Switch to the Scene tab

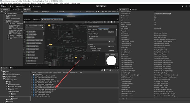pyautogui.click(x=27, y=20)
